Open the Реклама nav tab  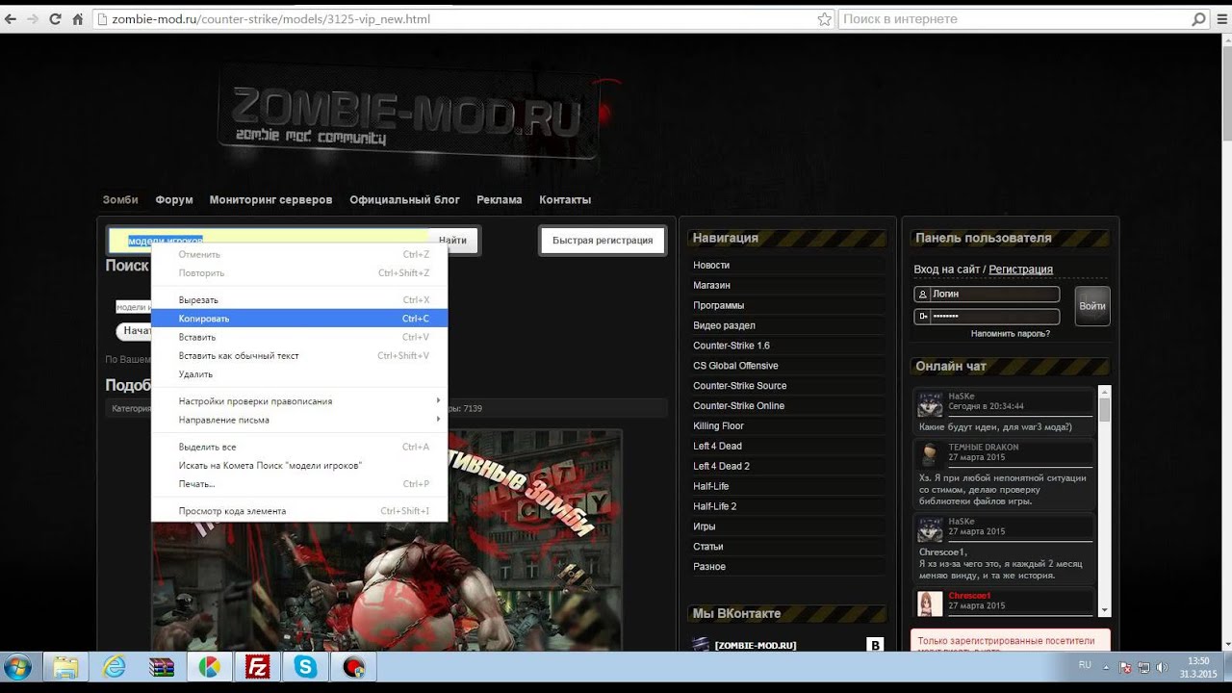click(499, 200)
